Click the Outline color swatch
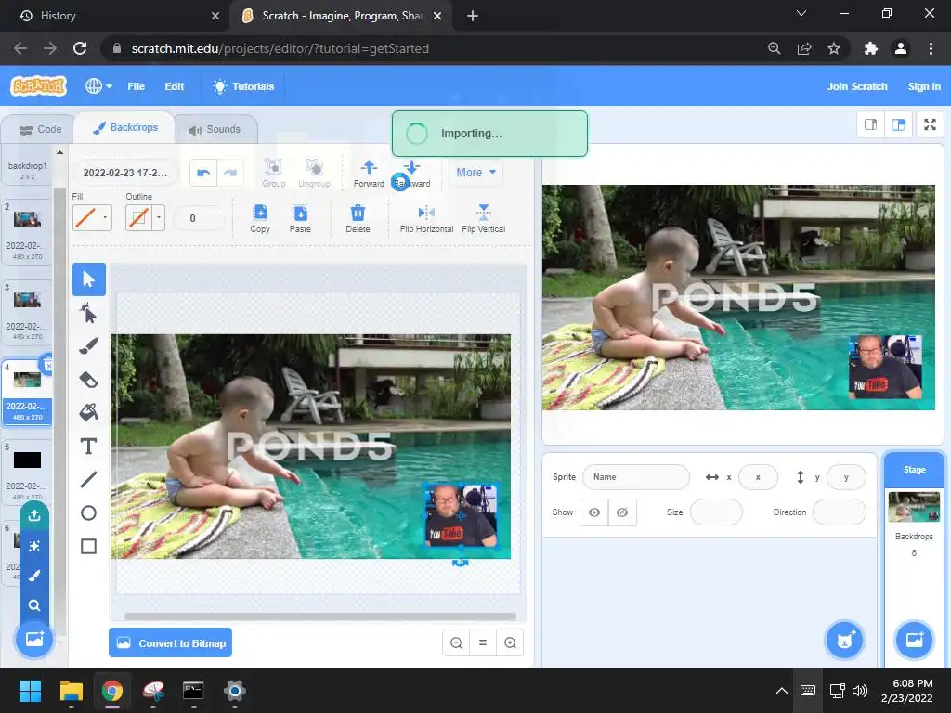The width and height of the screenshot is (951, 713). point(139,217)
